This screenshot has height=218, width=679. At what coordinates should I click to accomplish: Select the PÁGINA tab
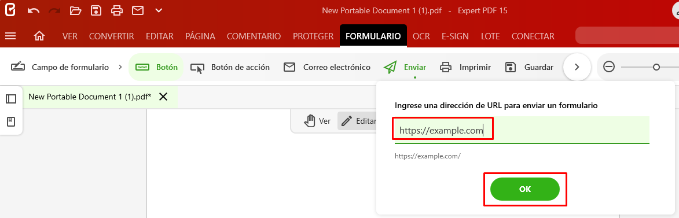(200, 36)
